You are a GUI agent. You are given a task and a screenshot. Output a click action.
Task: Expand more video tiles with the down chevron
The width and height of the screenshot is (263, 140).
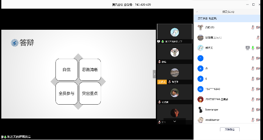coord(175,122)
